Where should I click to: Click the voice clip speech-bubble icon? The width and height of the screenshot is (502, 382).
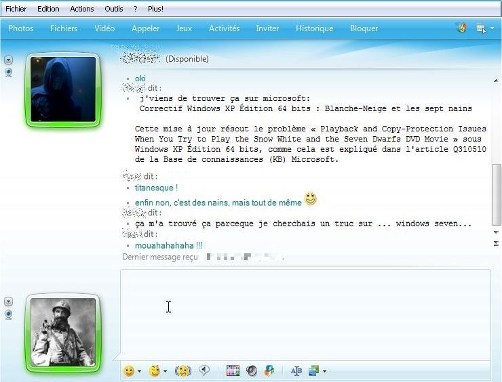[x=204, y=370]
